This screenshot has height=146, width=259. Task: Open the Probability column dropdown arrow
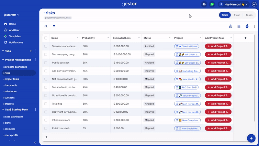click(x=108, y=38)
